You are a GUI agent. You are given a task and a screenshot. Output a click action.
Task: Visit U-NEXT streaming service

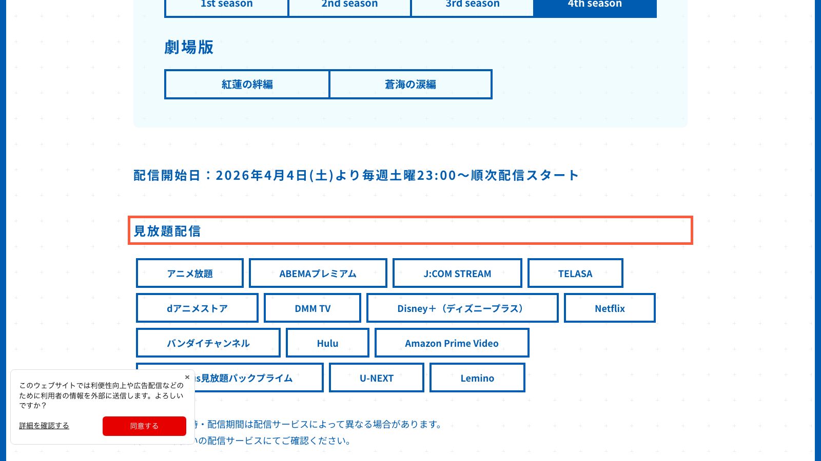tap(377, 378)
